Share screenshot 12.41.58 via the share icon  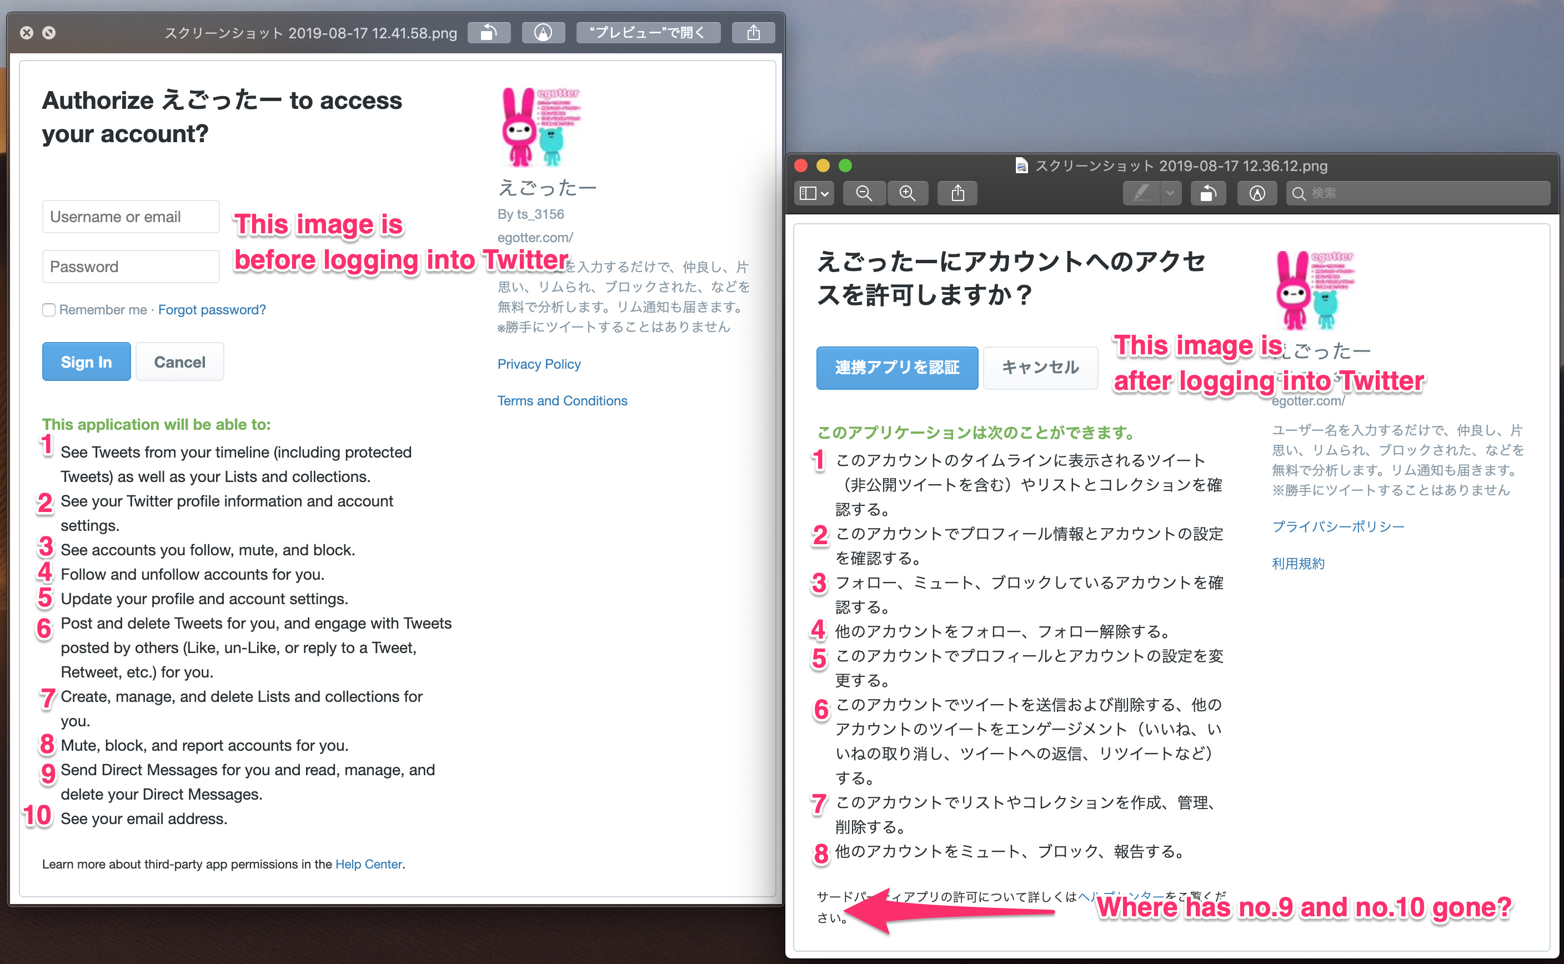[x=753, y=33]
